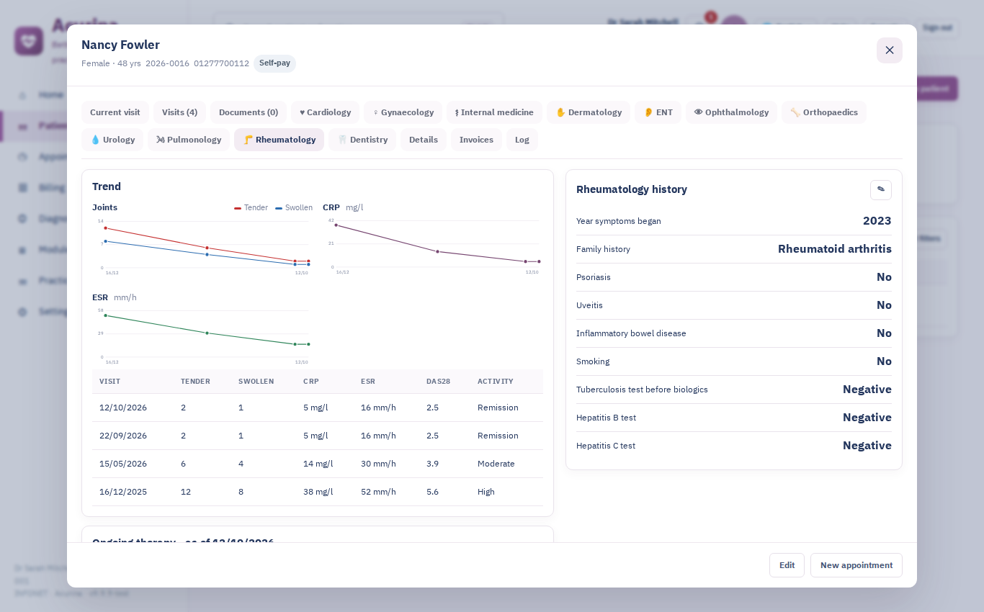
Task: Click the DAS28 column header
Action: (438, 382)
